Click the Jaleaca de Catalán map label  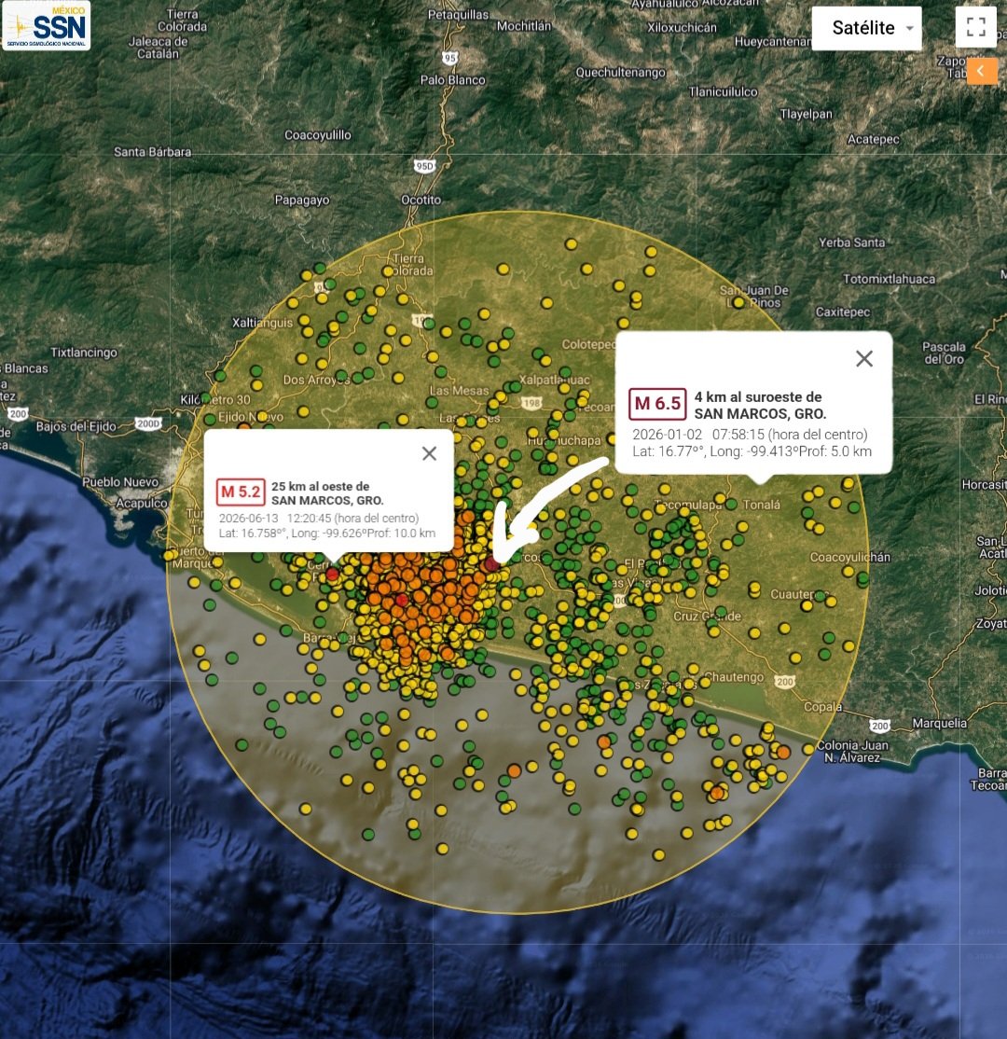(x=158, y=47)
